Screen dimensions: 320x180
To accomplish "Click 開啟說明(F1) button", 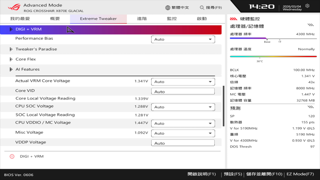I will [201, 174].
